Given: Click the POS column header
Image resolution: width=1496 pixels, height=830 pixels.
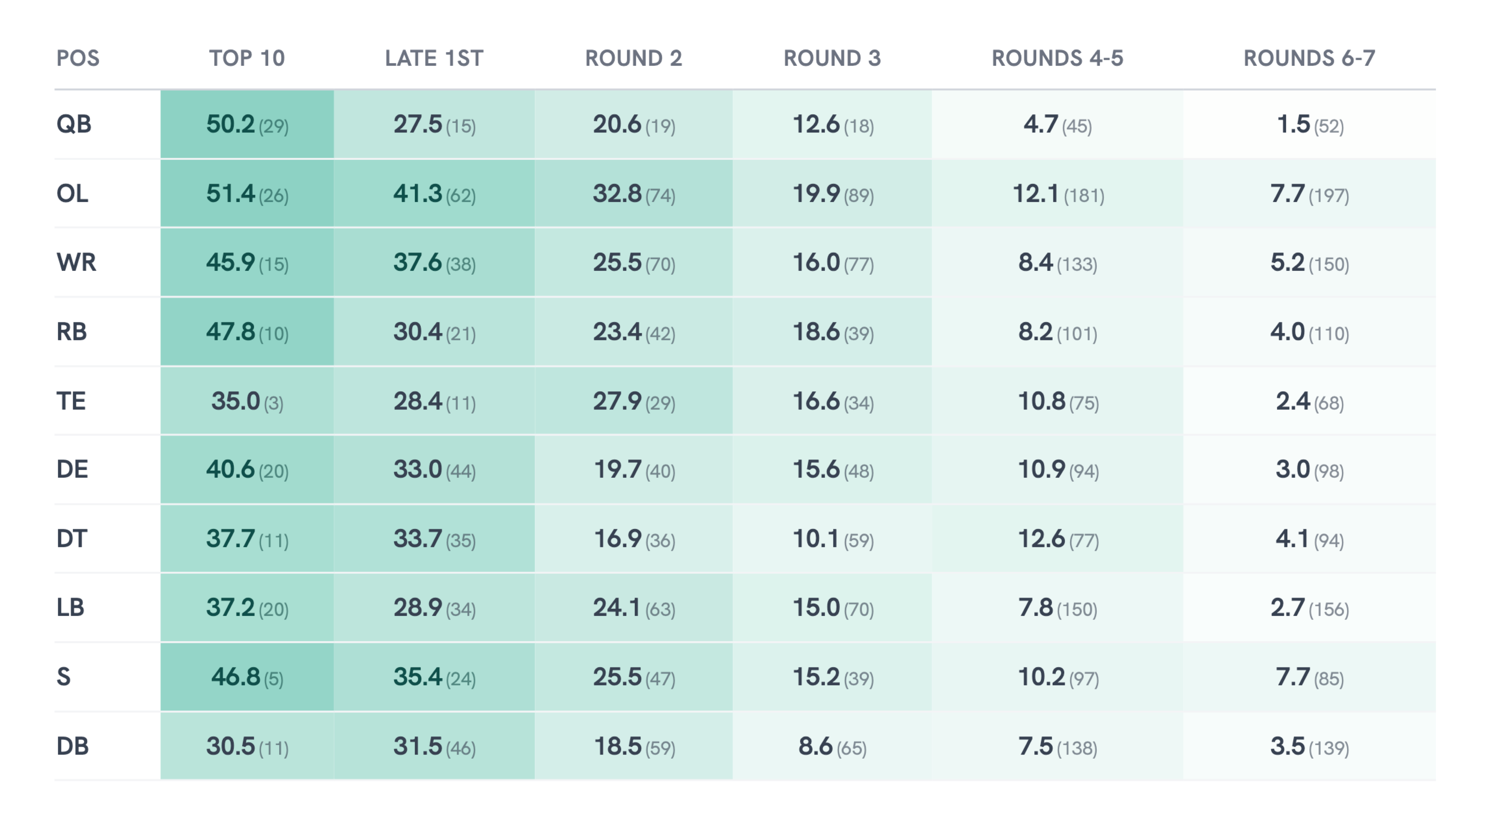Looking at the screenshot, I should pos(78,58).
